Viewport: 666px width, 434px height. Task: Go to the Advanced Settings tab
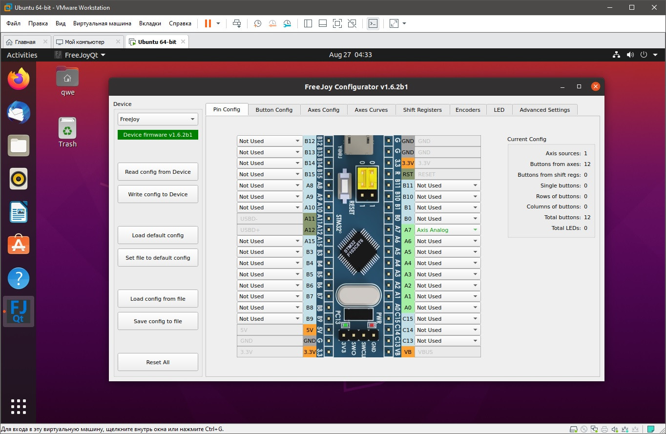544,110
